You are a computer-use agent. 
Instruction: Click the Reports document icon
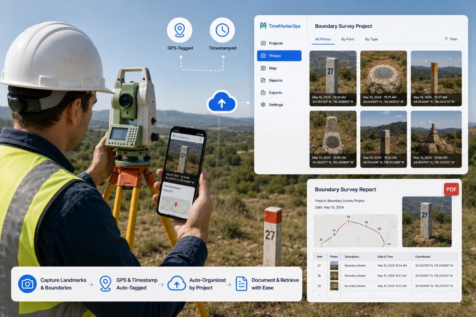(263, 80)
